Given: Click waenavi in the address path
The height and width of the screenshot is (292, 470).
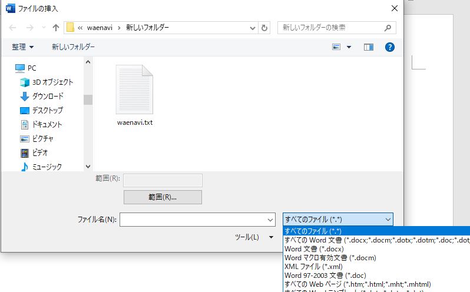Looking at the screenshot, I should click(x=100, y=28).
